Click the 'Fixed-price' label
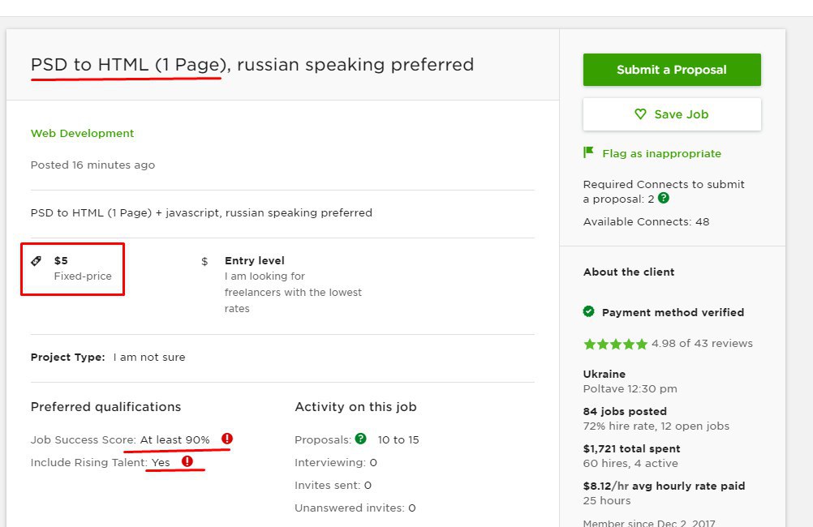 (83, 276)
